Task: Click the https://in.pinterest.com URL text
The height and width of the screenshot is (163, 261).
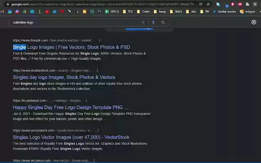Action: [29, 101]
